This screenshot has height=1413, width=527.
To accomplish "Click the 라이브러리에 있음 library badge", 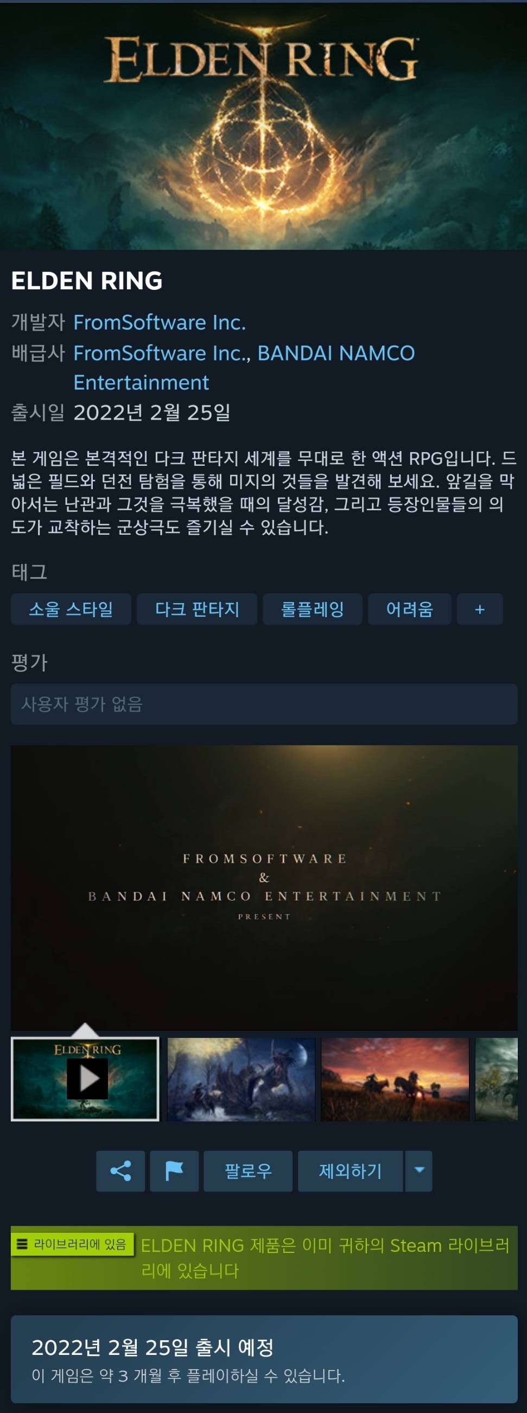I will (72, 1244).
